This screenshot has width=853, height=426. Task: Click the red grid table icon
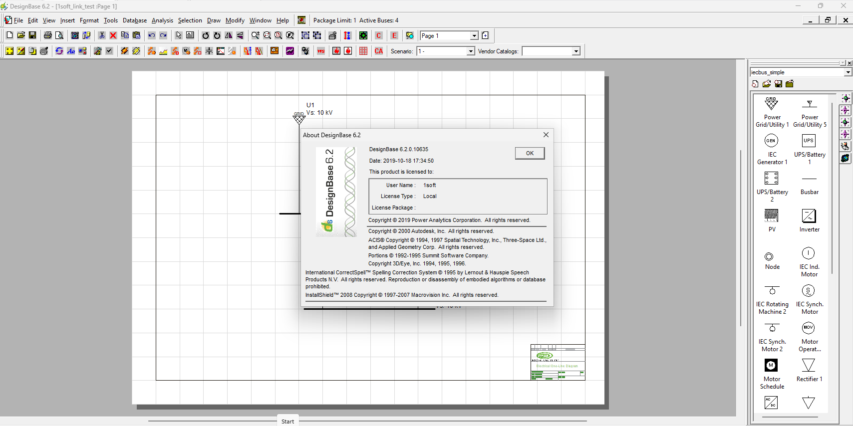pos(363,51)
